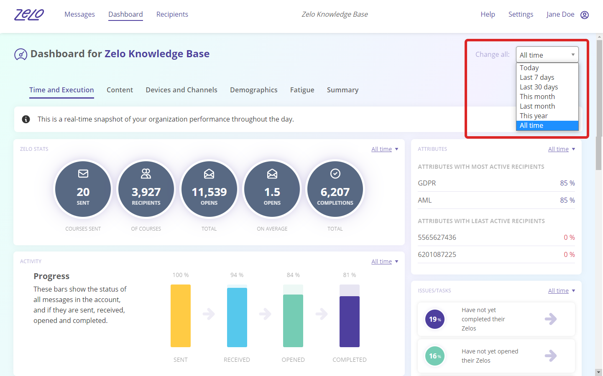Select Today from the dropdown list
603x376 pixels.
[547, 68]
